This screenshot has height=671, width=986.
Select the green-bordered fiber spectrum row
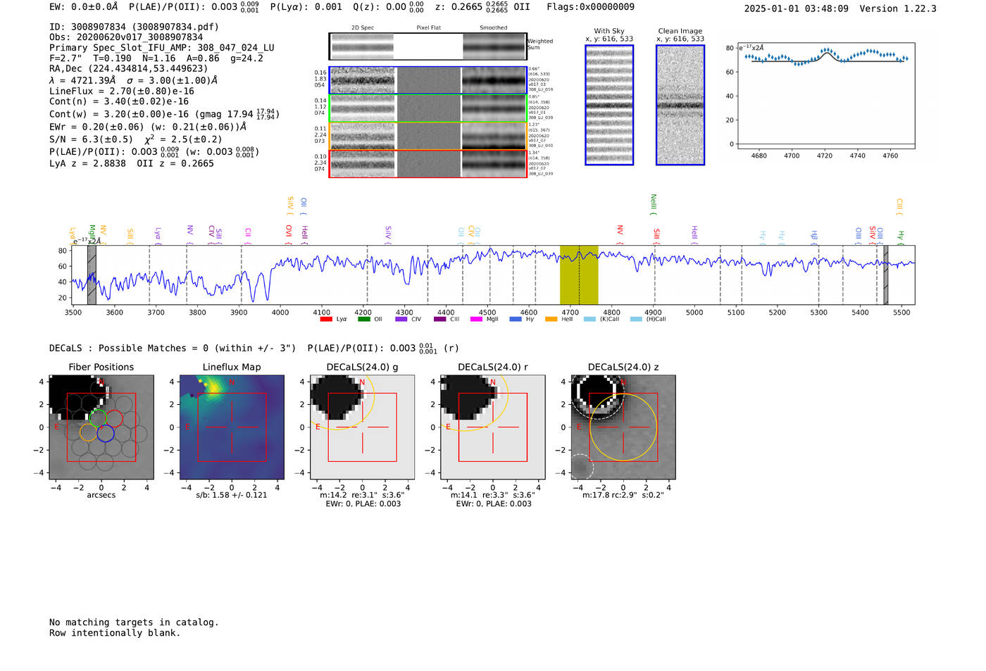click(x=428, y=108)
